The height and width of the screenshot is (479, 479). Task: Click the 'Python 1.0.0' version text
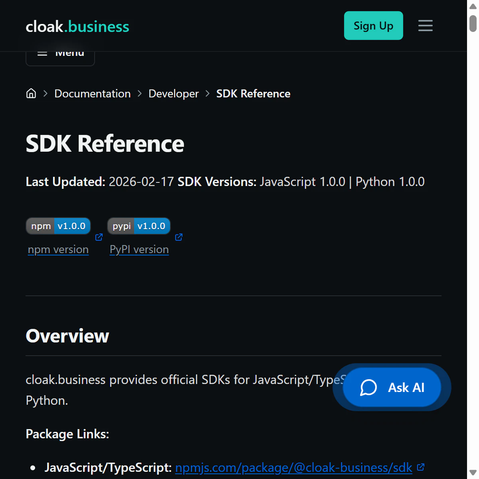tap(390, 182)
